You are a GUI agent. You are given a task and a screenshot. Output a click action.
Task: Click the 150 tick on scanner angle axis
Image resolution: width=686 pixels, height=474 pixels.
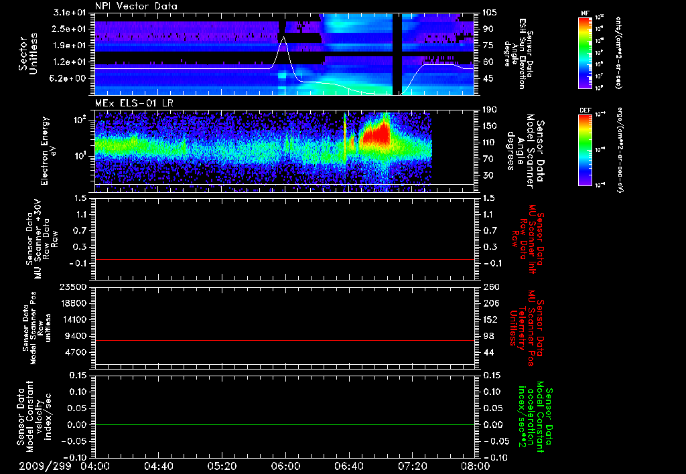point(490,127)
